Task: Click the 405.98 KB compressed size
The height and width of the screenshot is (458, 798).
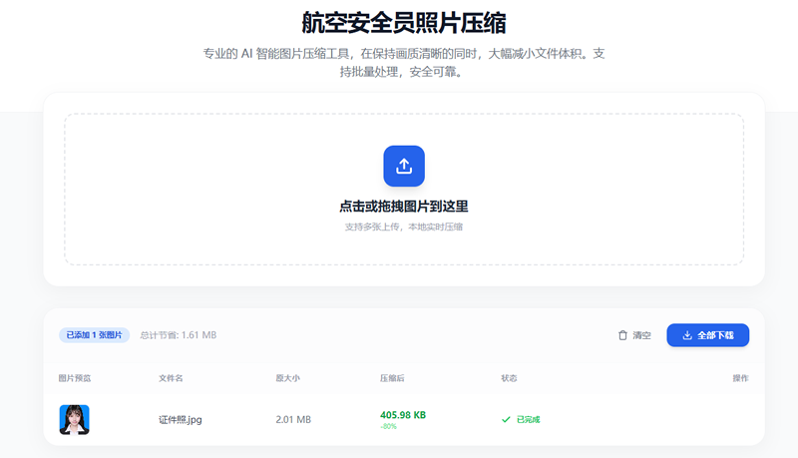Action: pyautogui.click(x=403, y=415)
